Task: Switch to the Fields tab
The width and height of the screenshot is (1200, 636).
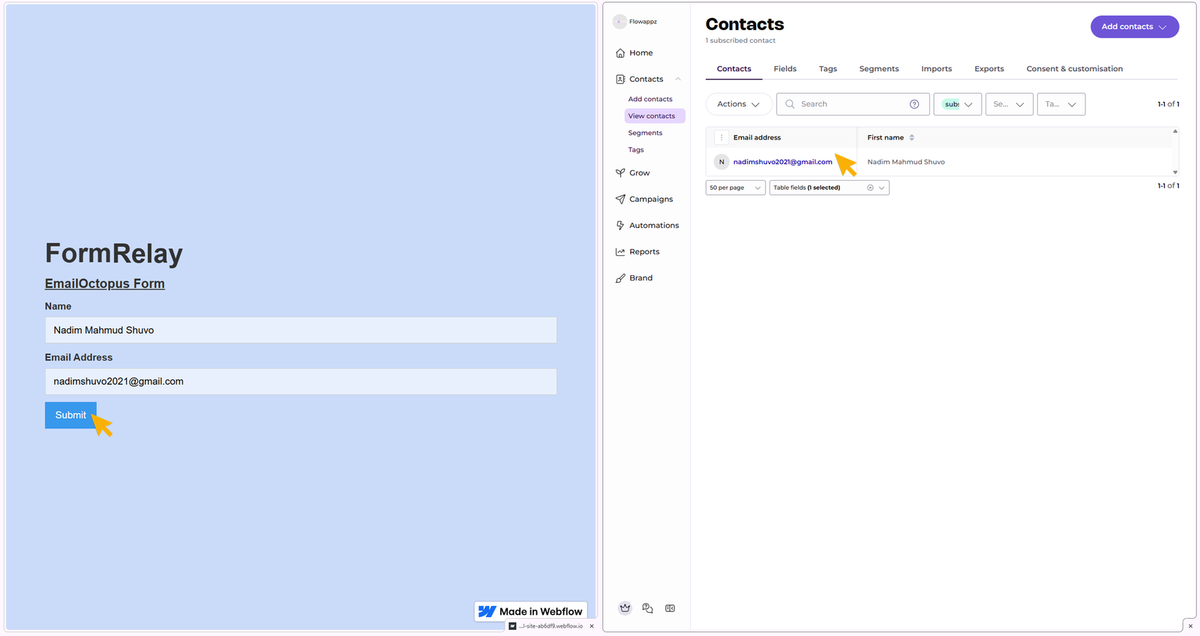Action: (x=785, y=69)
